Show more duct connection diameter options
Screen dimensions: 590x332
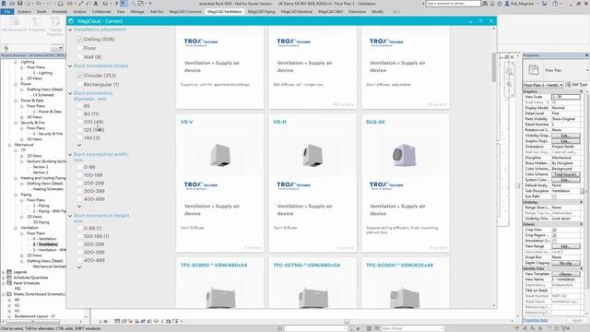(x=79, y=146)
